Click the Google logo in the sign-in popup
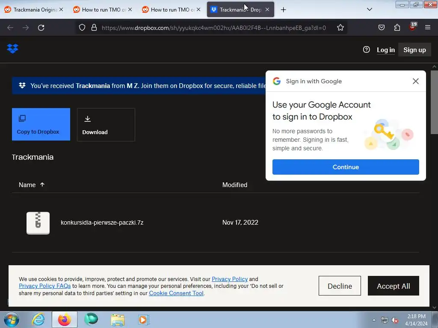Viewport: 438px width, 328px height. click(x=277, y=81)
